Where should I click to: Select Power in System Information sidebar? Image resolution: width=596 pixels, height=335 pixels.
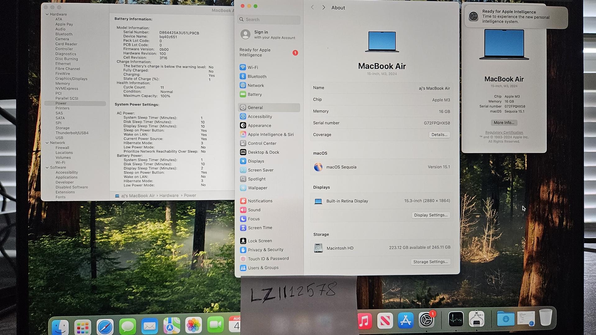(x=75, y=103)
